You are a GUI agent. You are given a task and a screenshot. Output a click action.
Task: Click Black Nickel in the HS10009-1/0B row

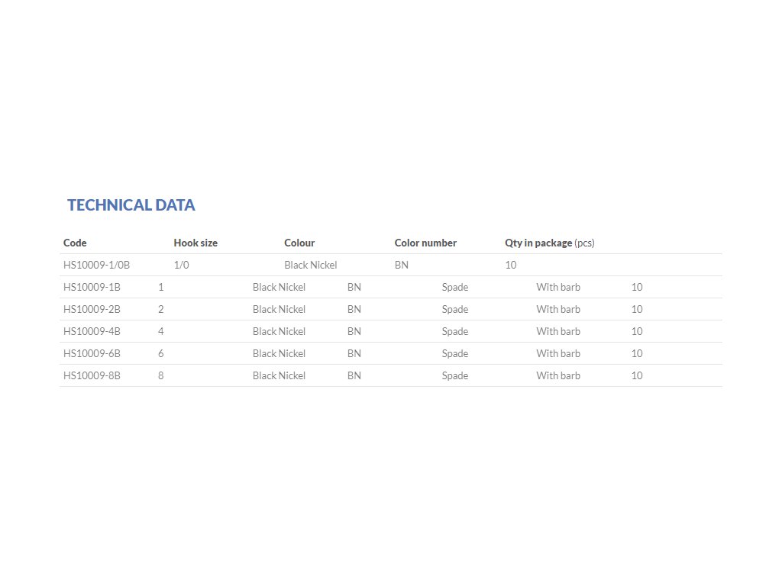310,265
